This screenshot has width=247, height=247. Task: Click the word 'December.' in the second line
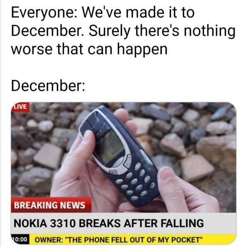click(x=48, y=31)
